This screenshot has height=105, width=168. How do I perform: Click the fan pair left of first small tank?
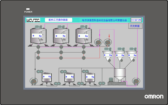40,71
